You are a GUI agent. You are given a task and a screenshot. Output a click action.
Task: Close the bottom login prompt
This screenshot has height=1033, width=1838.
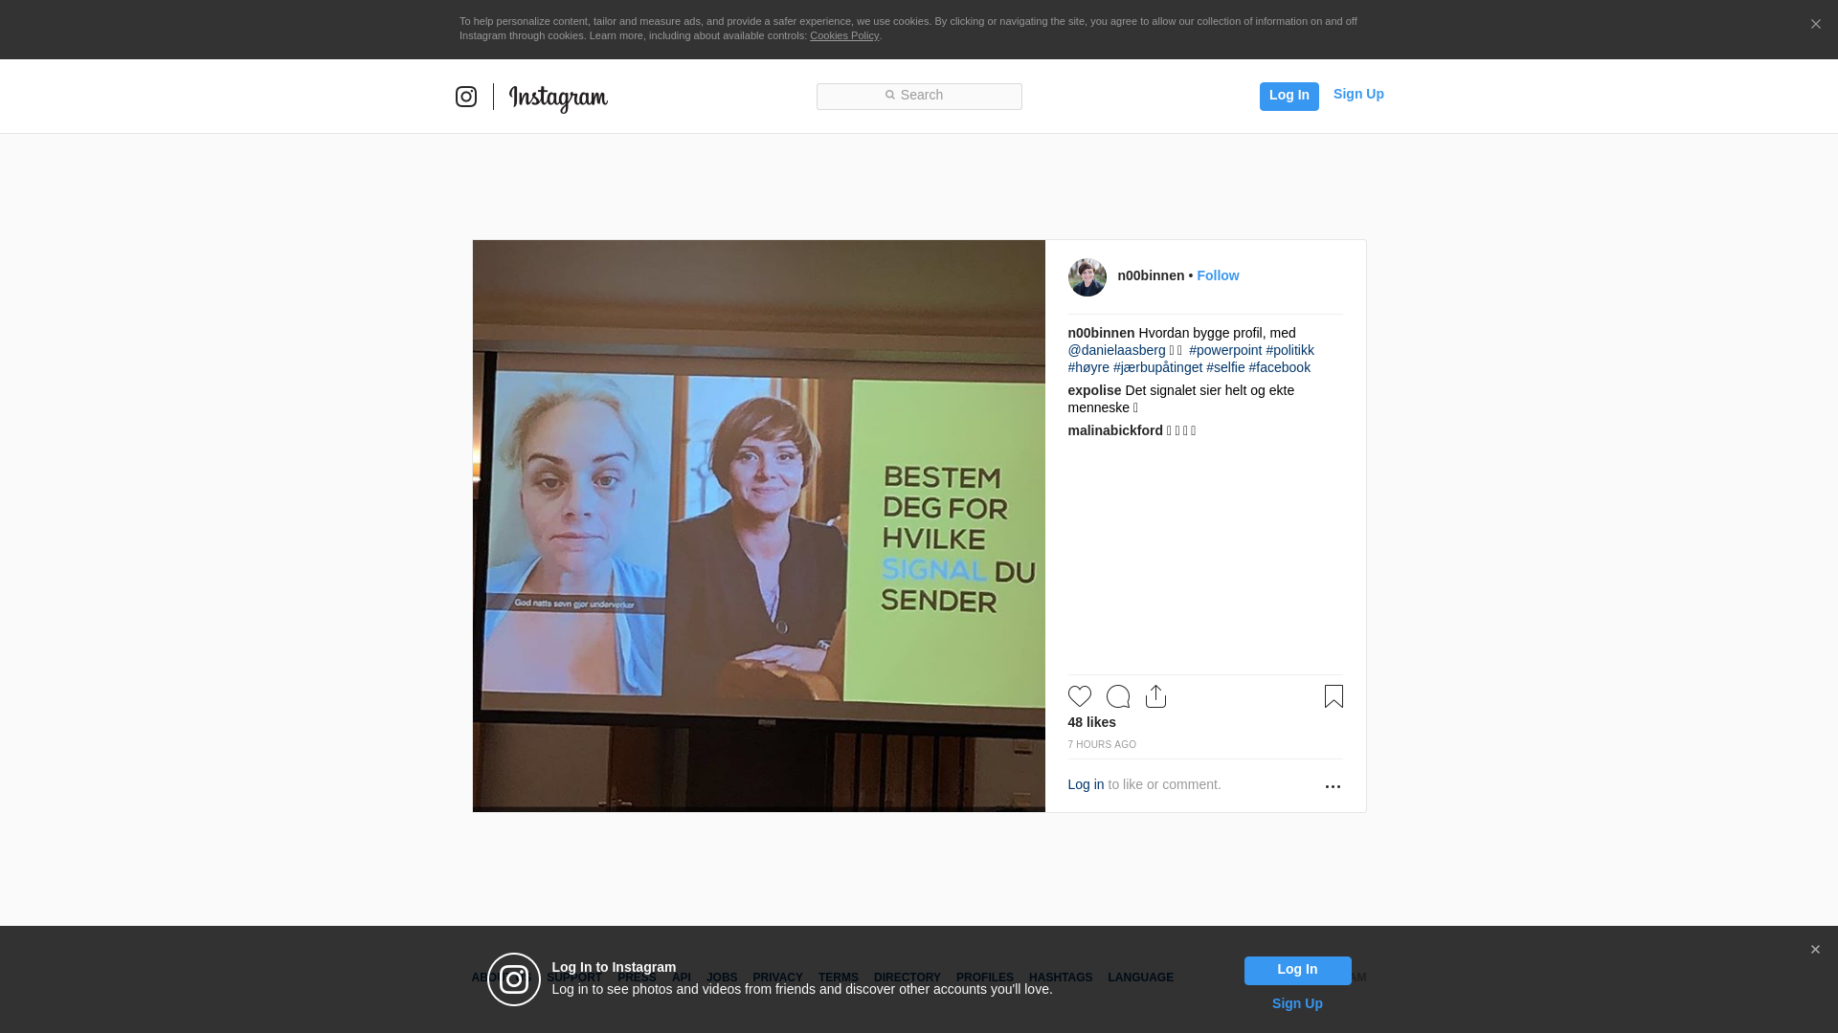1815,950
